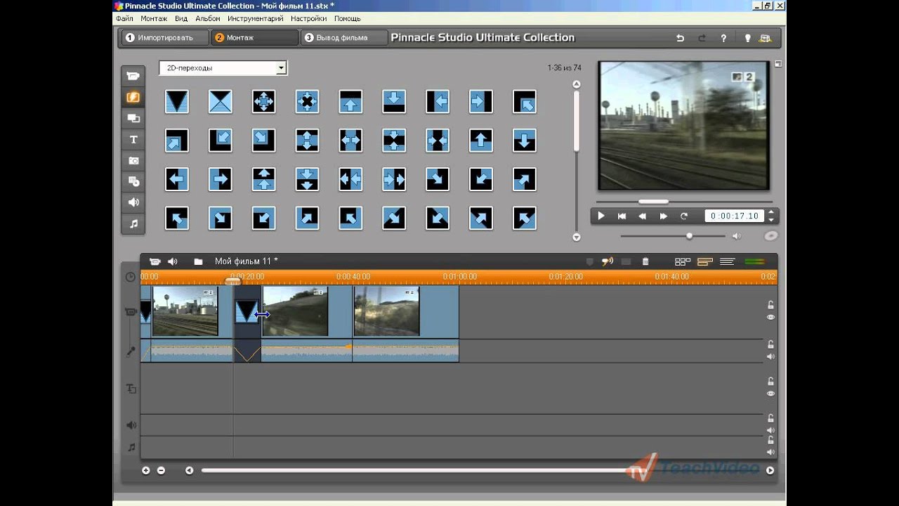Open the montage themes album tab
The width and height of the screenshot is (899, 506).
[x=133, y=118]
